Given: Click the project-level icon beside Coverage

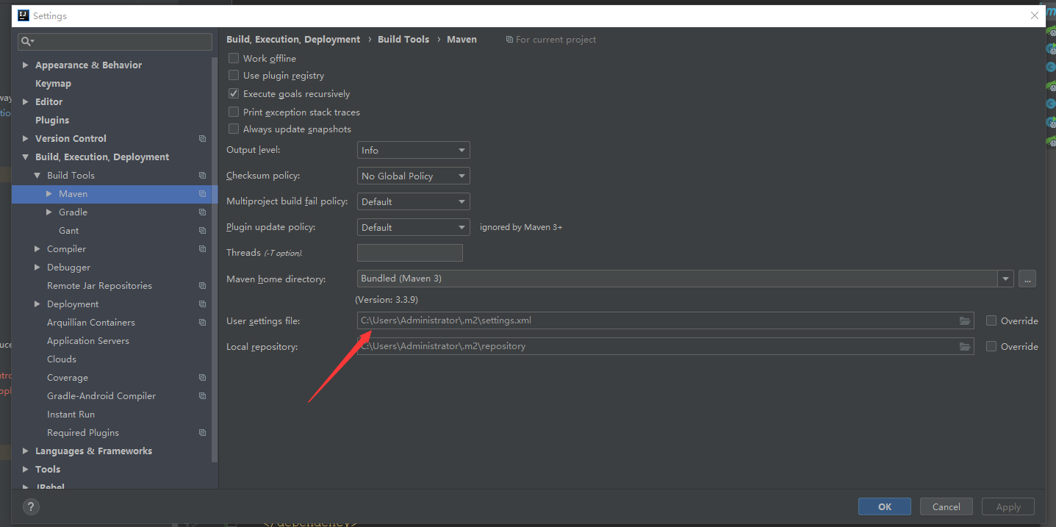Looking at the screenshot, I should (202, 378).
